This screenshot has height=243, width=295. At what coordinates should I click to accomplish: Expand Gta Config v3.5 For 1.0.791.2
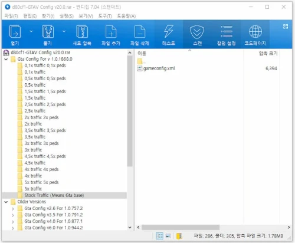pos(13,215)
